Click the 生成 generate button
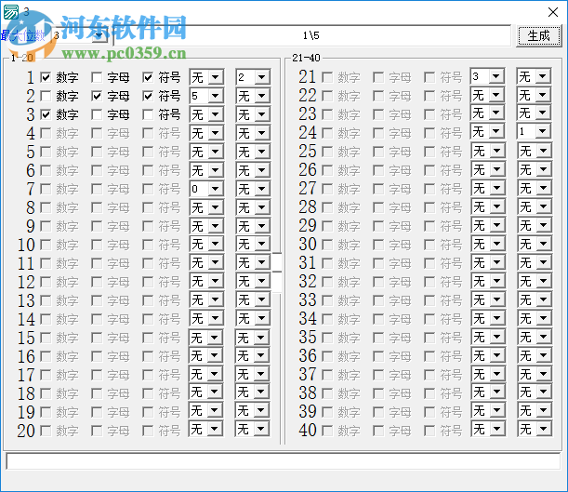 (538, 36)
